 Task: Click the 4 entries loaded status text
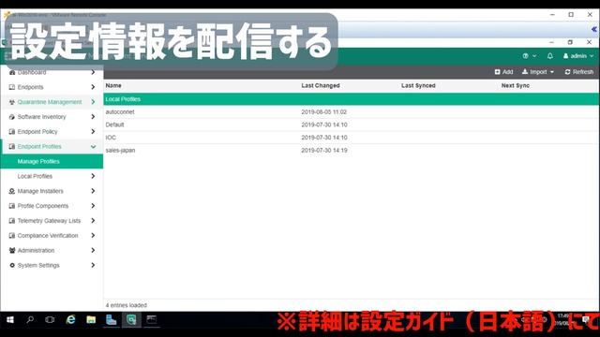[127, 305]
